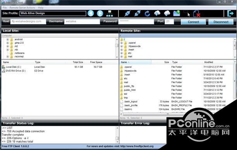Go to next site profile arrow
Viewport: 237px width, 150px height.
pos(100,13)
